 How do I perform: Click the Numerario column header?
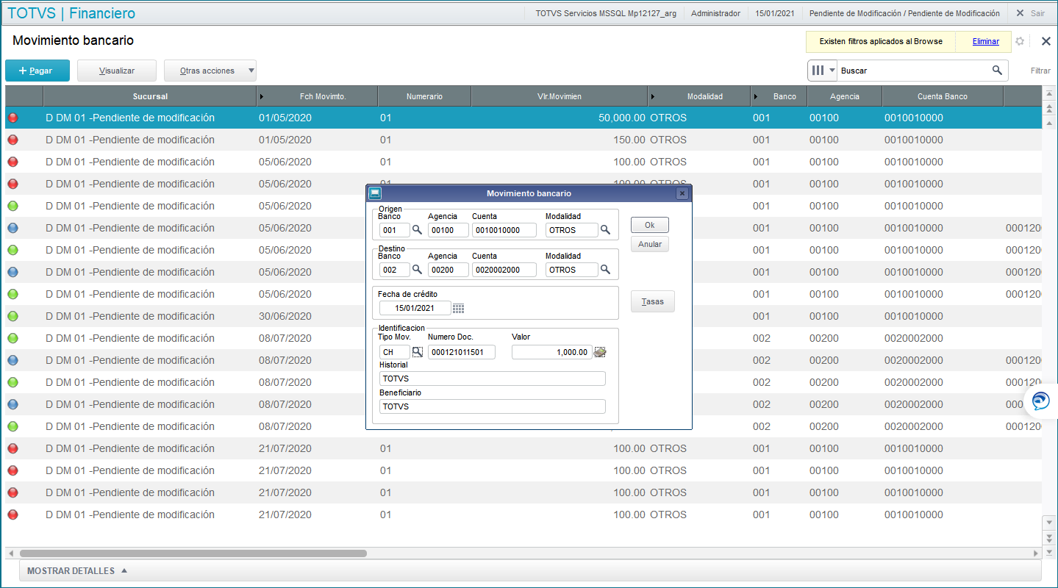pyautogui.click(x=424, y=96)
